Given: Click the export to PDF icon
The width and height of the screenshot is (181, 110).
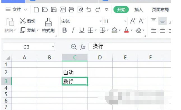Looking at the screenshot, I should coord(63,10).
